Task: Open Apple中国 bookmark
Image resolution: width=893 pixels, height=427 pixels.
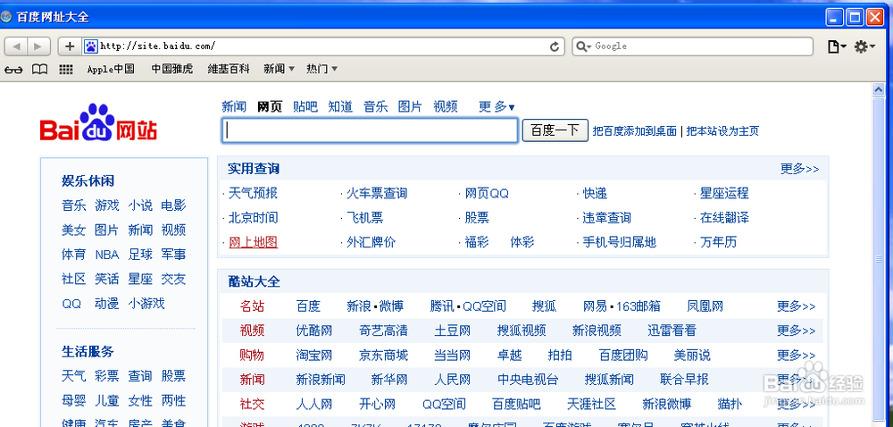Action: (x=111, y=69)
